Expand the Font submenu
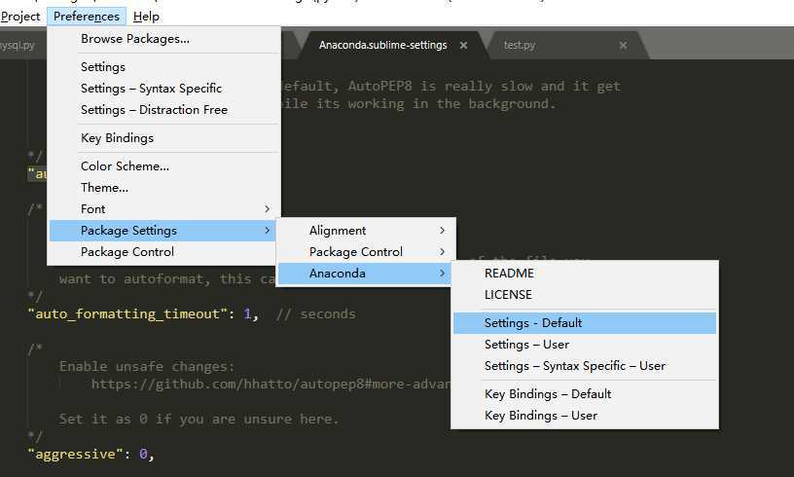Image resolution: width=794 pixels, height=477 pixels. point(164,208)
